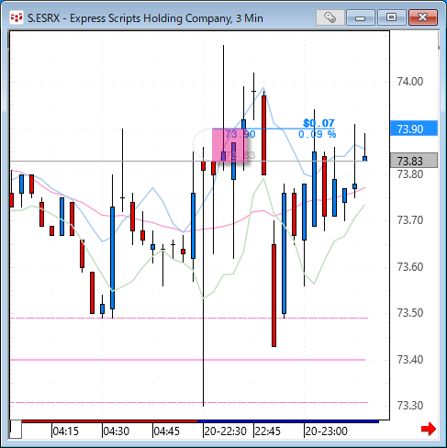This screenshot has height=448, width=447.
Task: Click the long red candle bottoming near 73.43
Action: pyautogui.click(x=274, y=296)
